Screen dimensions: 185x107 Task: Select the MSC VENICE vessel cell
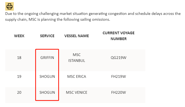[x=76, y=93]
